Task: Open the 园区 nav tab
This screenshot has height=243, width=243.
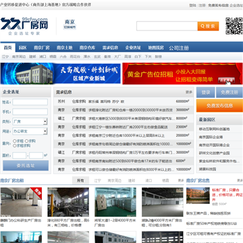Action: tap(22, 48)
